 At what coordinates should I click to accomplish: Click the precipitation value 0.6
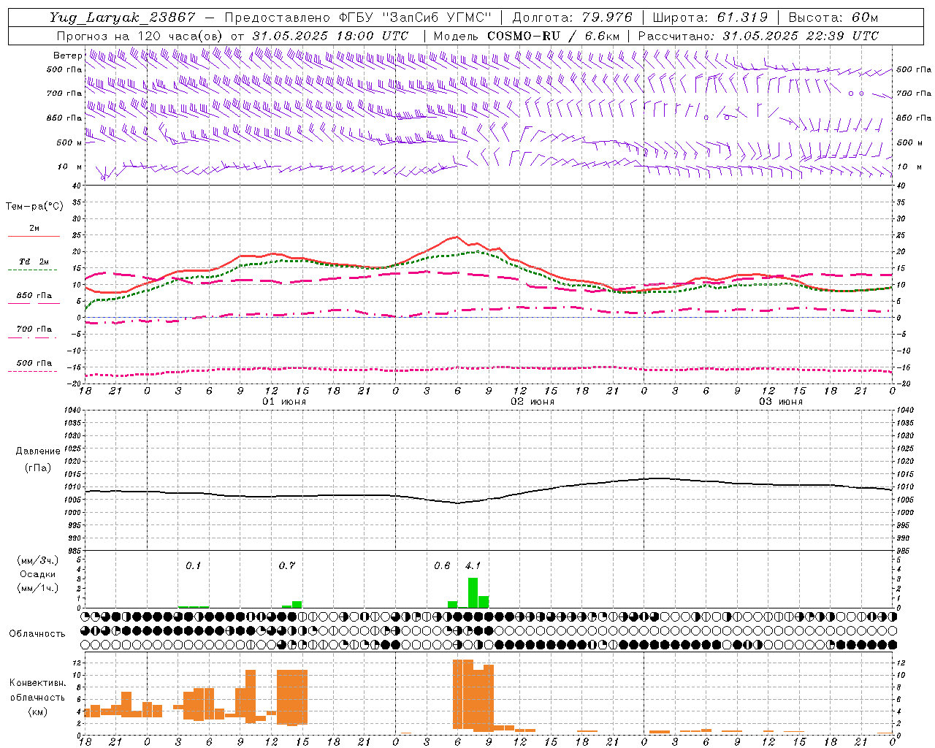click(x=442, y=565)
